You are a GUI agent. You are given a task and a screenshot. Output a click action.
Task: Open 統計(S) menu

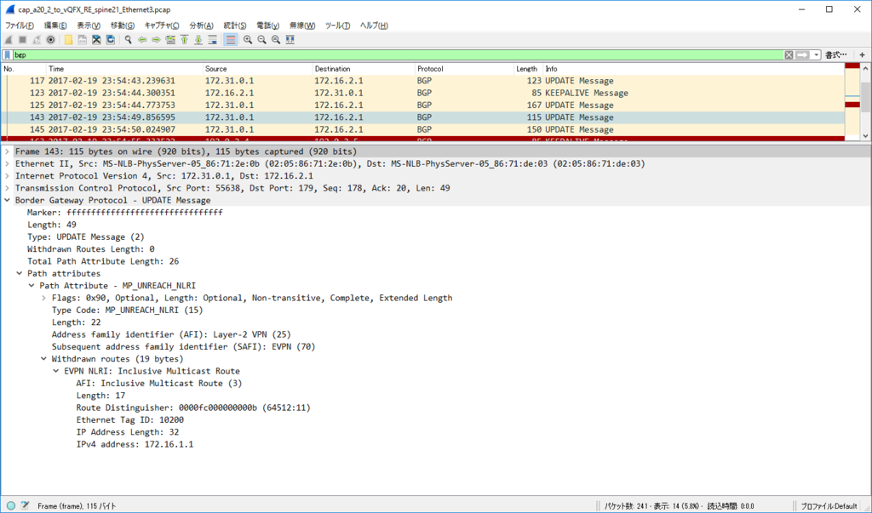pyautogui.click(x=235, y=26)
